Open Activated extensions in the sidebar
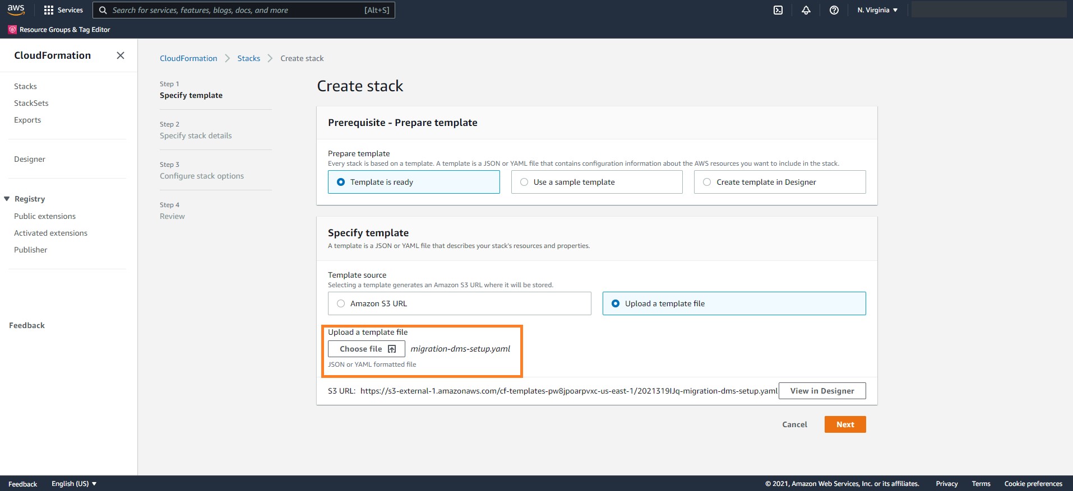 tap(50, 233)
